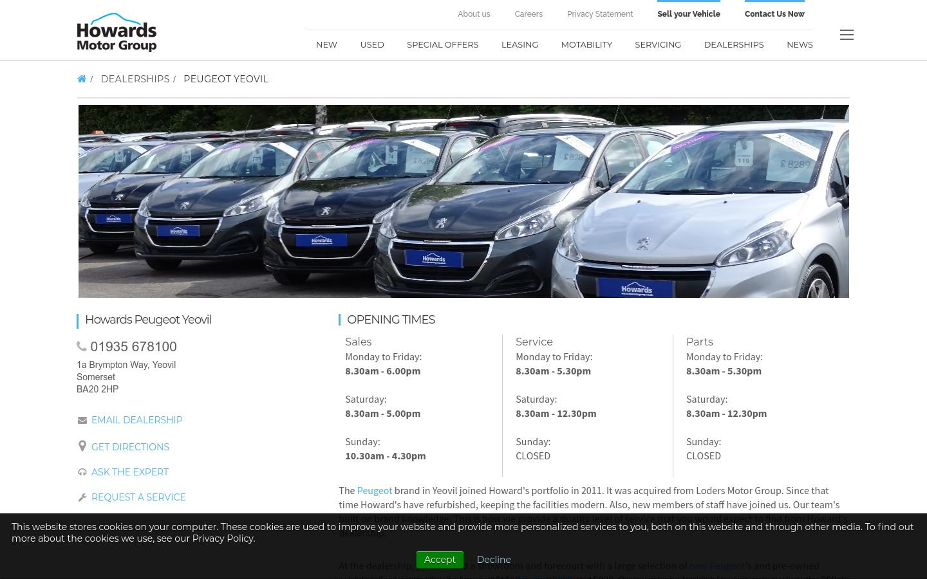Click the OPENING TIMES heading
The width and height of the screenshot is (927, 579).
click(x=391, y=320)
